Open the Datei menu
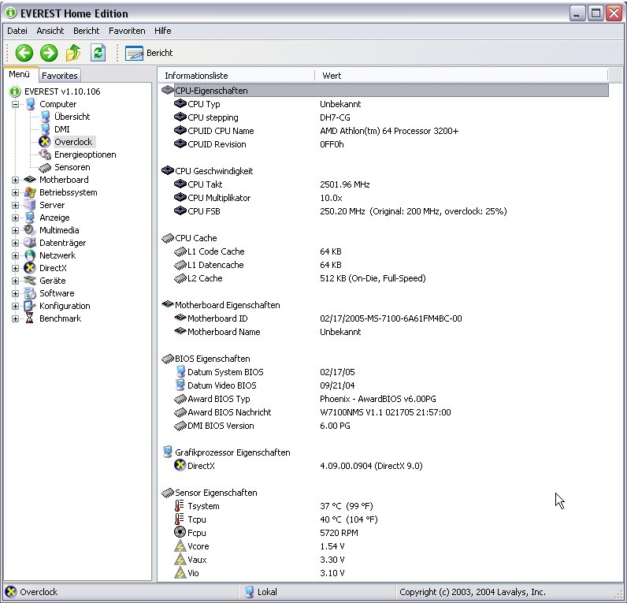The image size is (627, 603). [17, 31]
